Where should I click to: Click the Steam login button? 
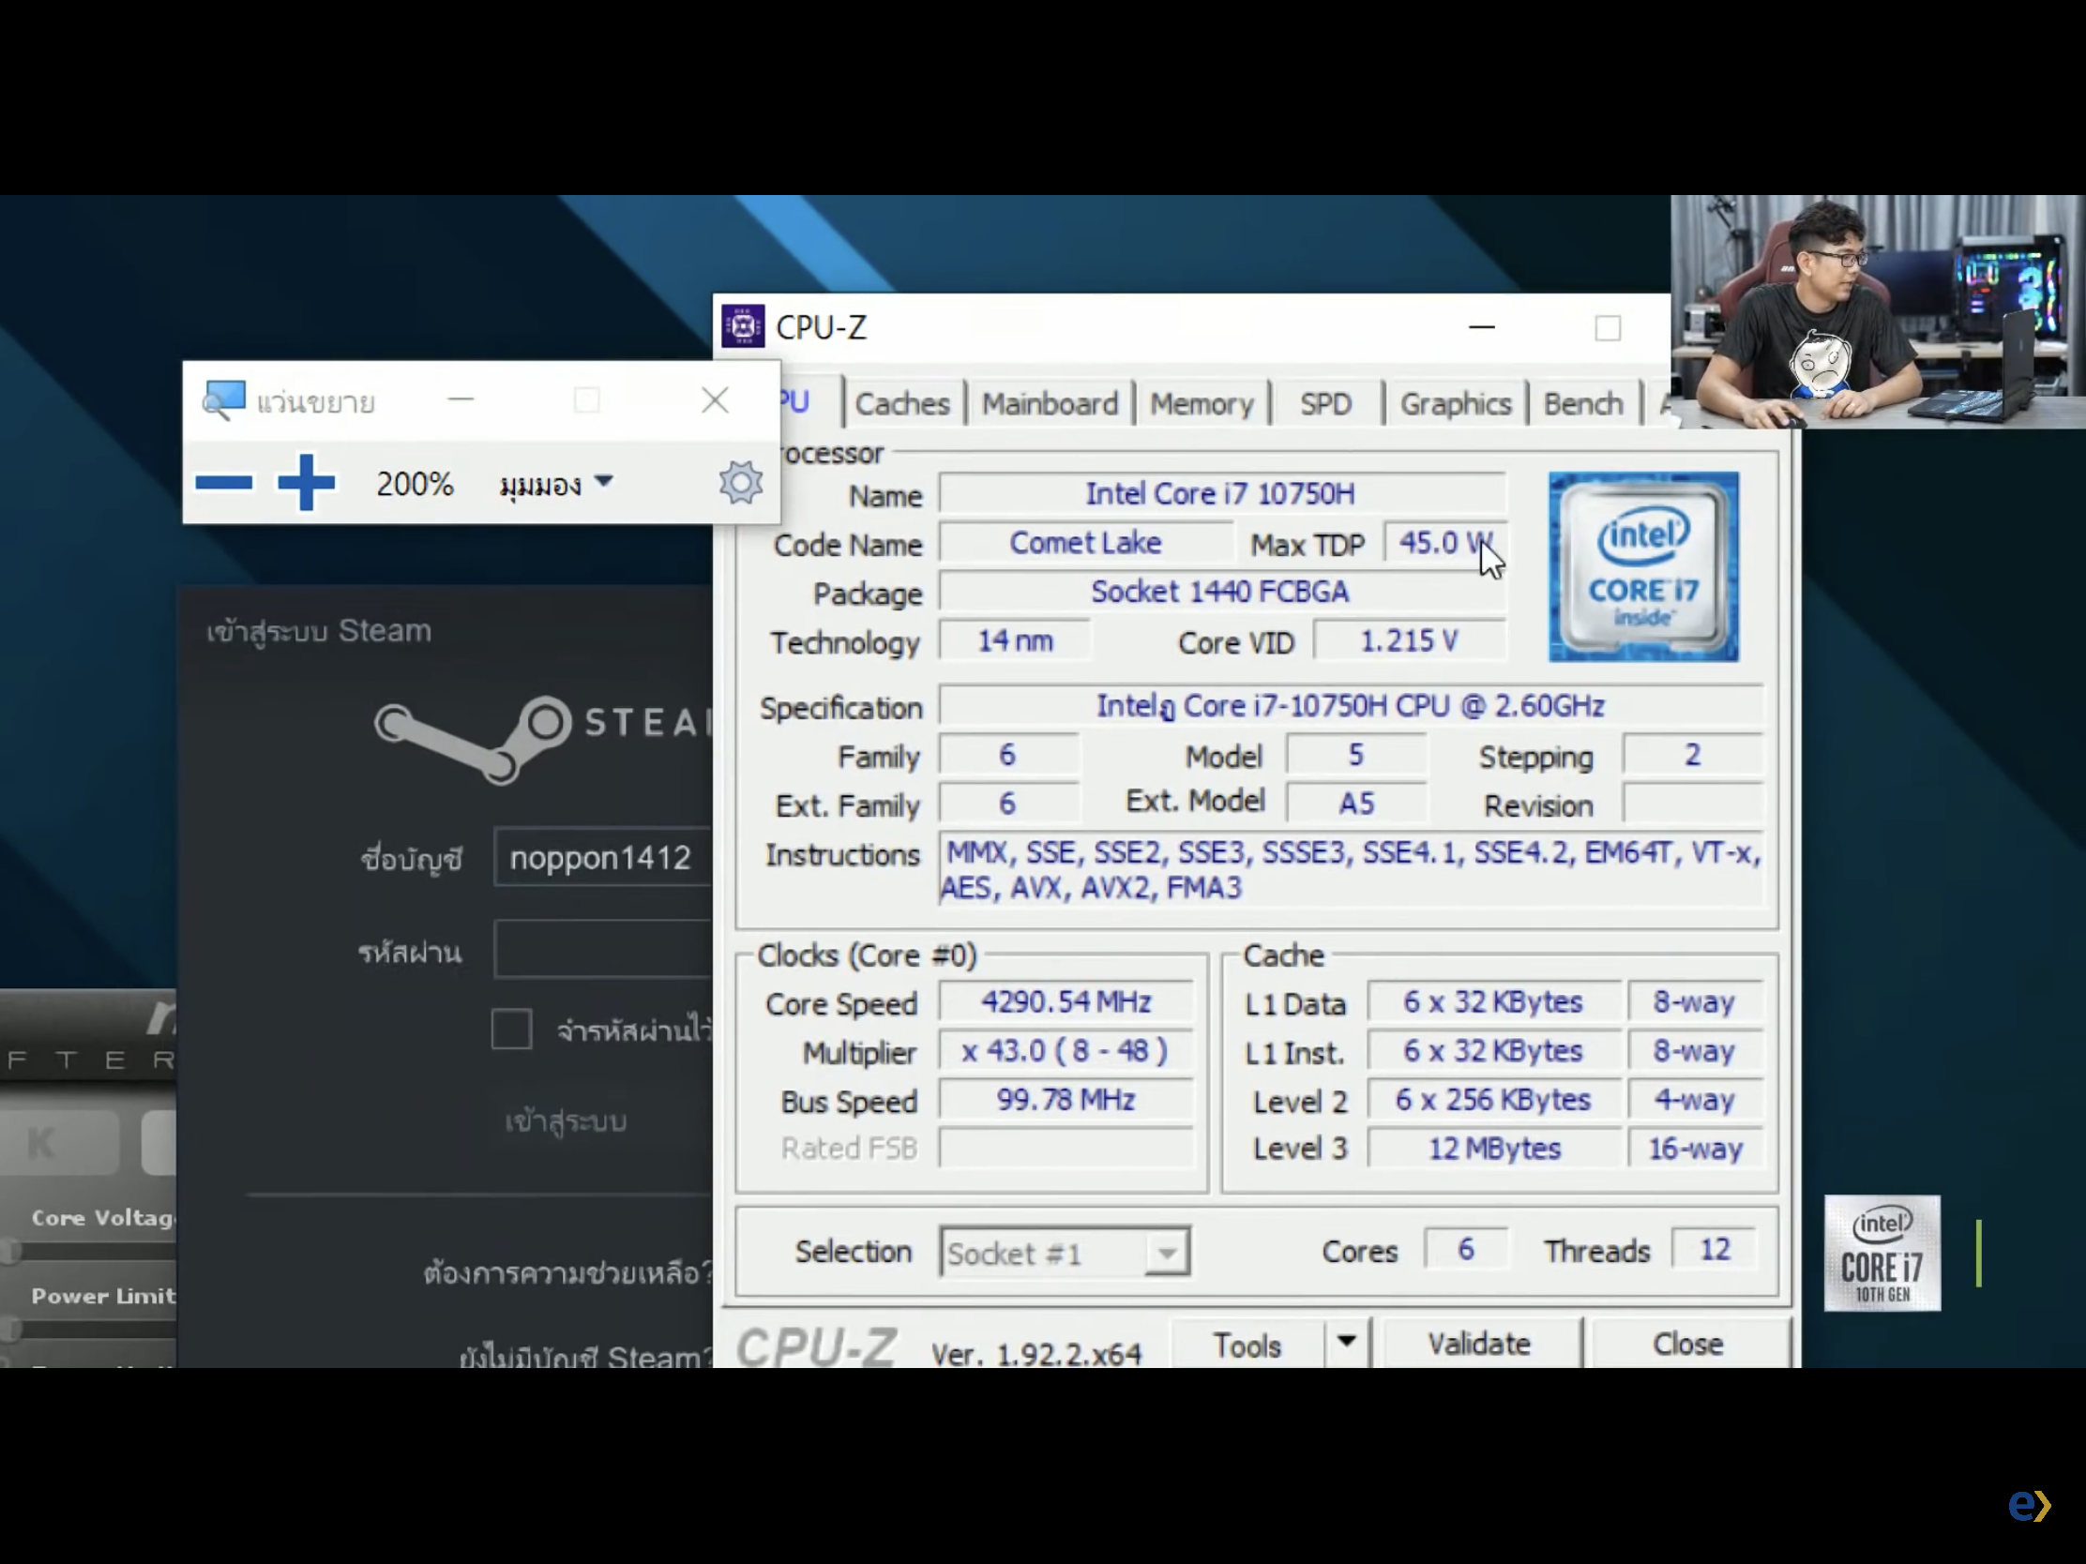[x=566, y=1120]
